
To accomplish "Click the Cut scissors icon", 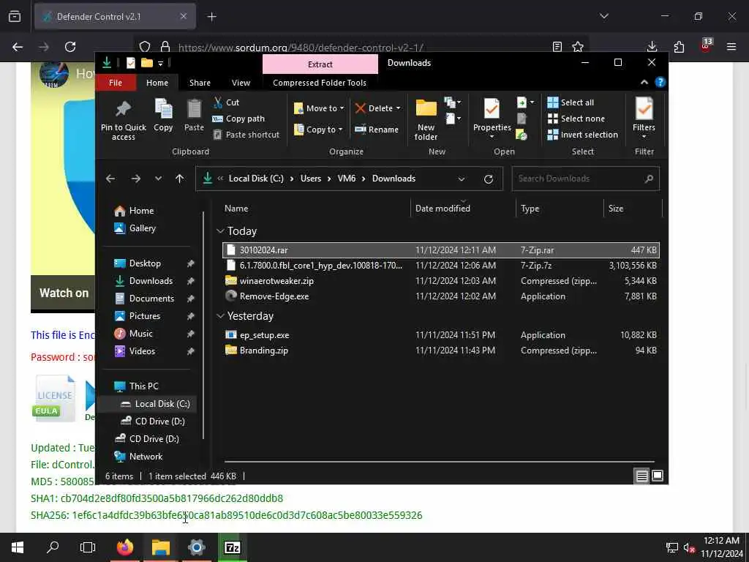I will click(218, 102).
